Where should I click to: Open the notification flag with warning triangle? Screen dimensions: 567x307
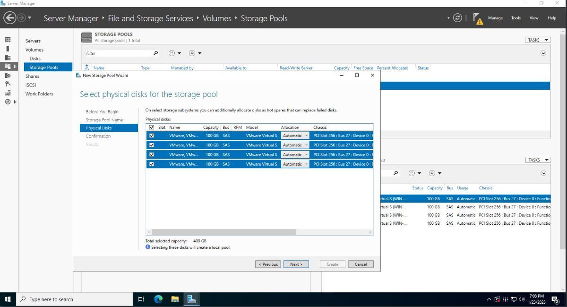(x=478, y=19)
